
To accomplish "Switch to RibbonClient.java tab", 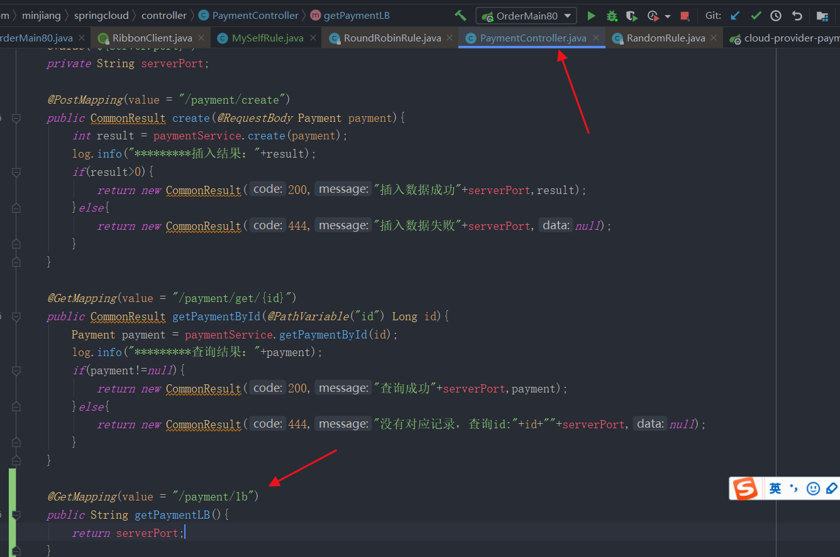I will (x=152, y=38).
